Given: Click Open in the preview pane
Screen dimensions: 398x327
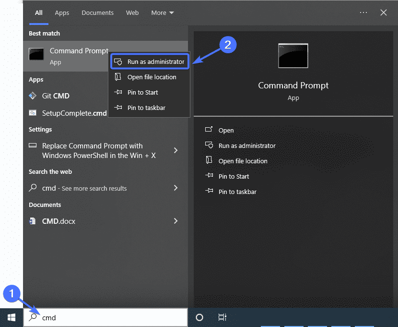Looking at the screenshot, I should 226,130.
